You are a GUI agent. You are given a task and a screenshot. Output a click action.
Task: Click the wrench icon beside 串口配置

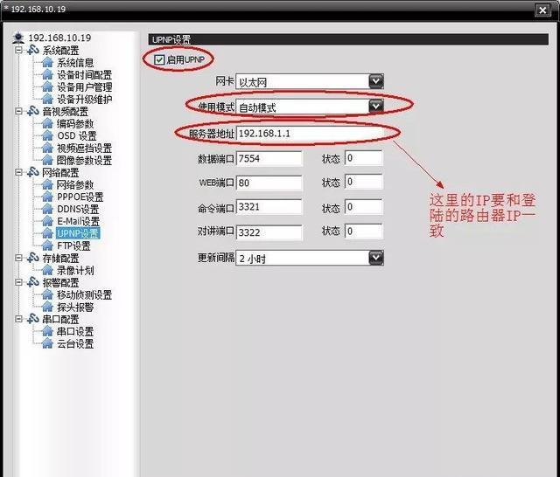tap(33, 319)
